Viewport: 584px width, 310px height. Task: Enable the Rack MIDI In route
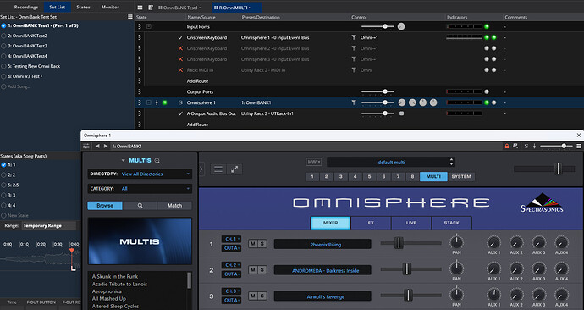[x=180, y=70]
